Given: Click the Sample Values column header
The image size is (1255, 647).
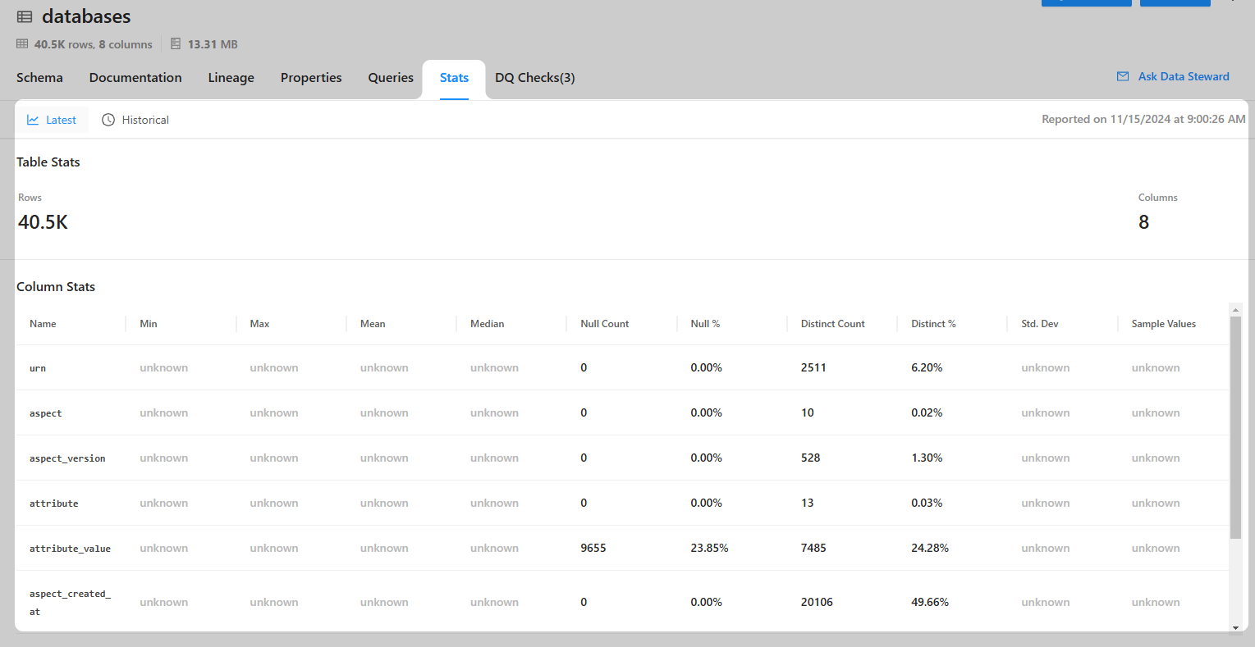Looking at the screenshot, I should coord(1163,324).
